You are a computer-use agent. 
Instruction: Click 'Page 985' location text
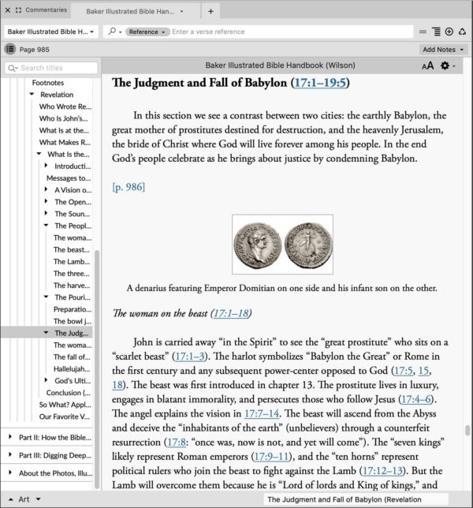click(35, 50)
